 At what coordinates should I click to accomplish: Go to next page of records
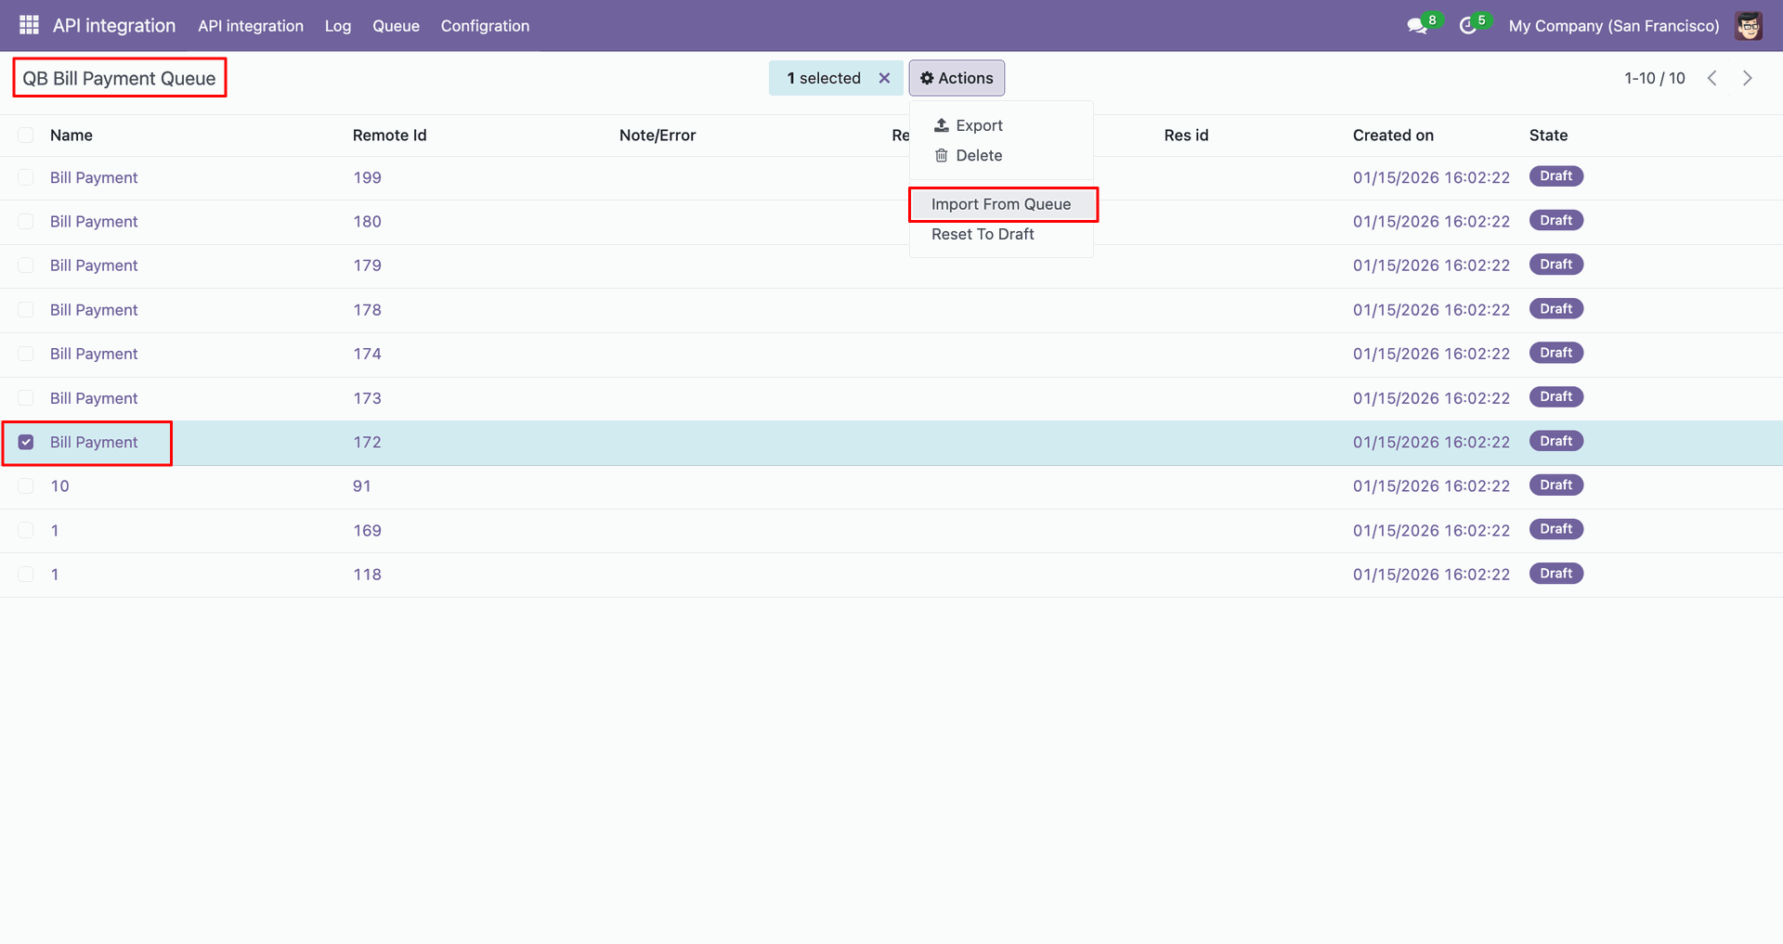click(x=1747, y=78)
